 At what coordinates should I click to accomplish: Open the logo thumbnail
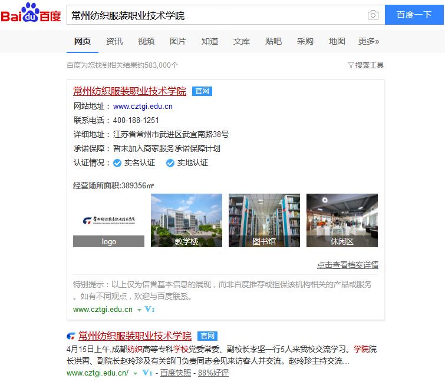tap(108, 221)
